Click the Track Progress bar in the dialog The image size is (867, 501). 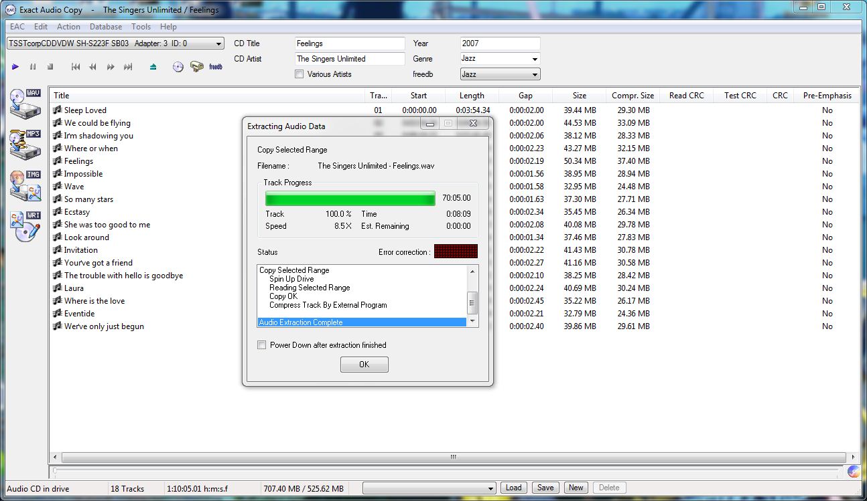coord(350,199)
